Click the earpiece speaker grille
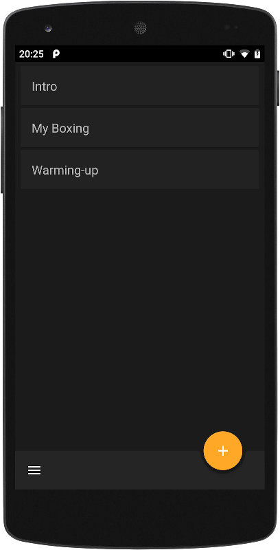280x550 pixels. point(140,27)
